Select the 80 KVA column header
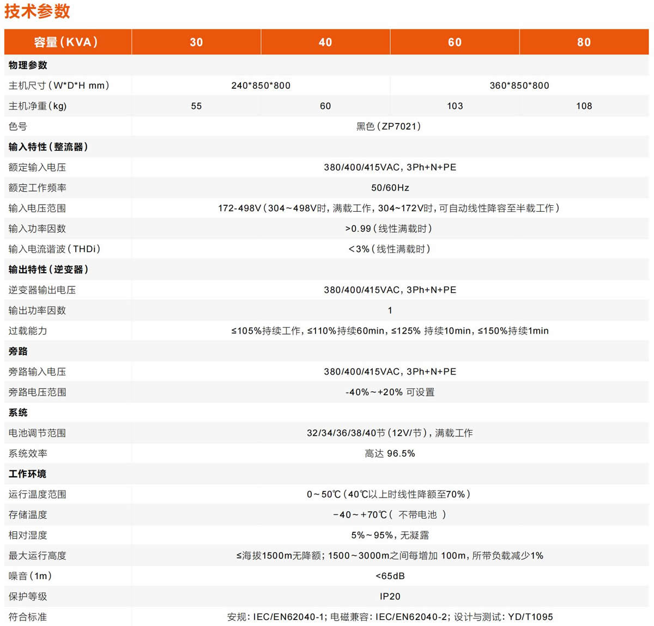Image resolution: width=654 pixels, height=626 pixels. point(584,42)
